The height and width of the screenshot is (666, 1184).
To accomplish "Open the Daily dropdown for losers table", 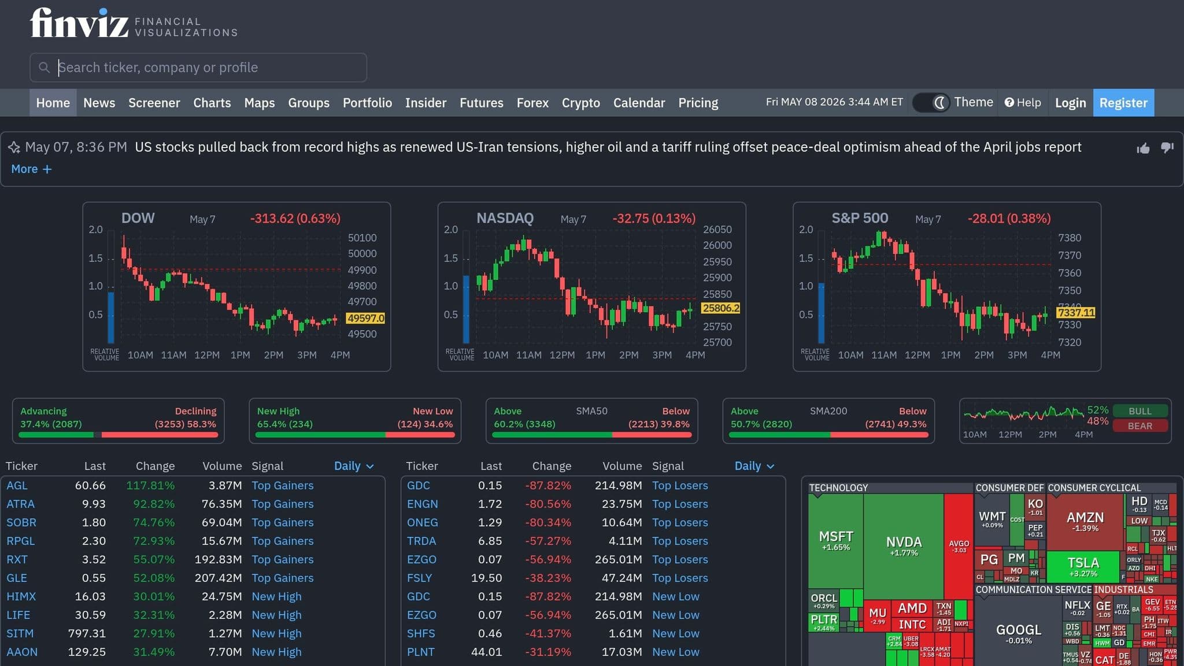I will [x=754, y=466].
